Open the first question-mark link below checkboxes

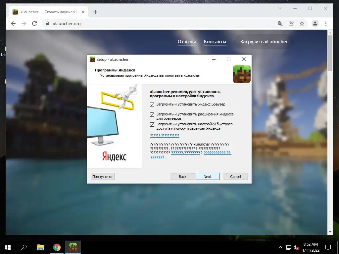165,135
